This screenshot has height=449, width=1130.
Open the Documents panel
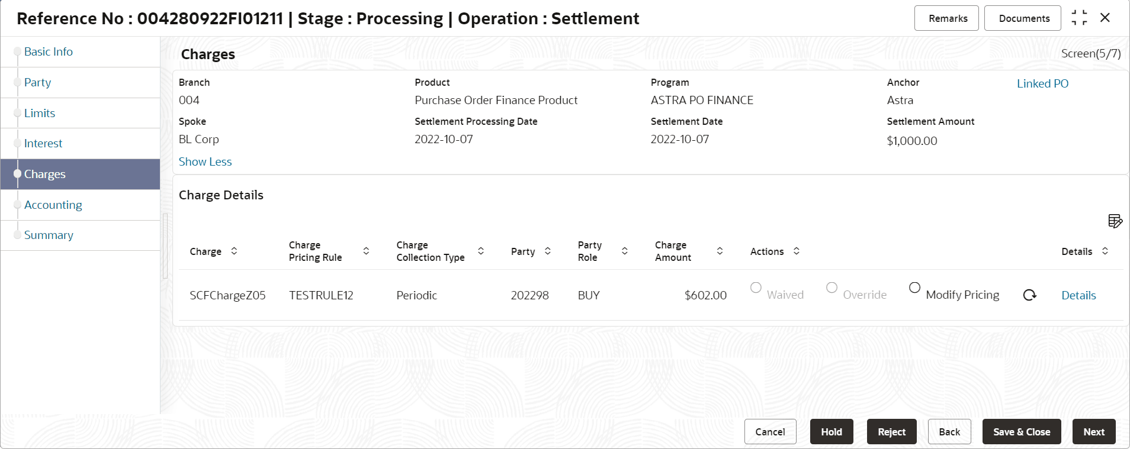(x=1023, y=18)
